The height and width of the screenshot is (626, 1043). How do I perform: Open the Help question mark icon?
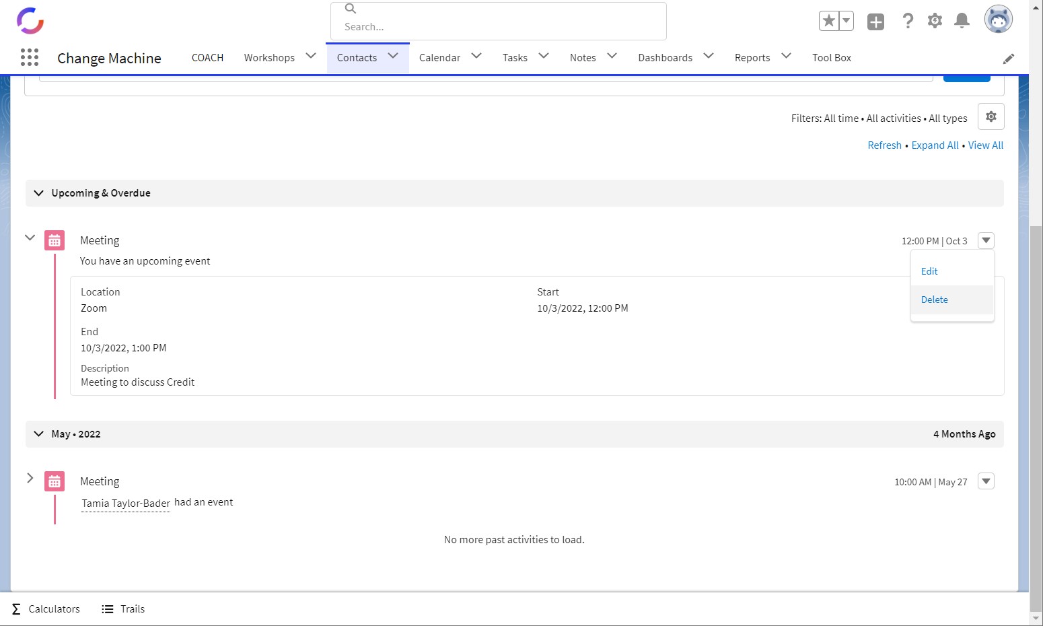908,21
